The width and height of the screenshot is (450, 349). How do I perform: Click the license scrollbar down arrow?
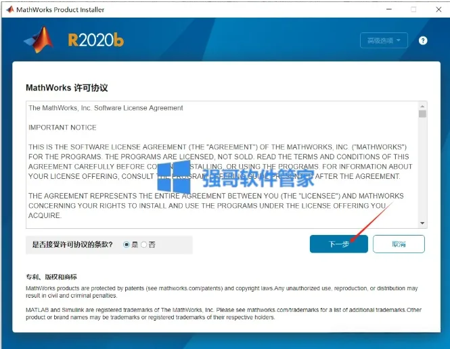[422, 223]
